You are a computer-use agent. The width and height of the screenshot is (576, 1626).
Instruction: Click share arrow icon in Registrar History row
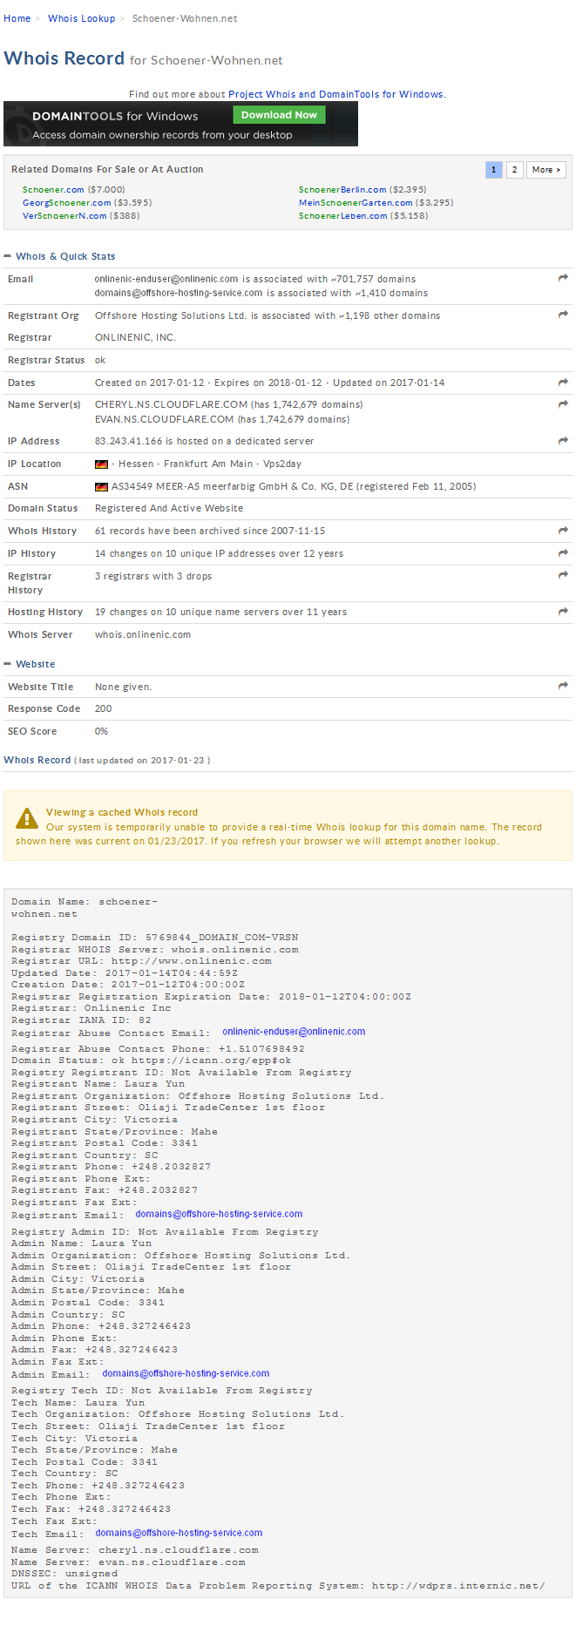[563, 575]
